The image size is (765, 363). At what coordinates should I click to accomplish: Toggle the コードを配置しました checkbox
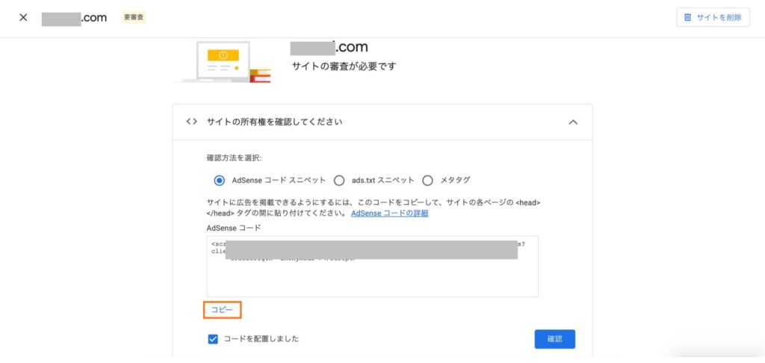tap(213, 339)
